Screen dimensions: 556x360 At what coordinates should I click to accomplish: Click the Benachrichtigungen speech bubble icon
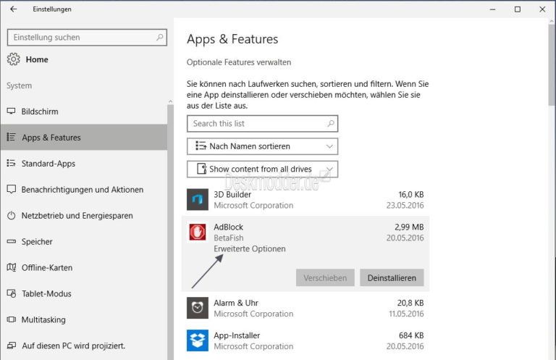point(12,189)
